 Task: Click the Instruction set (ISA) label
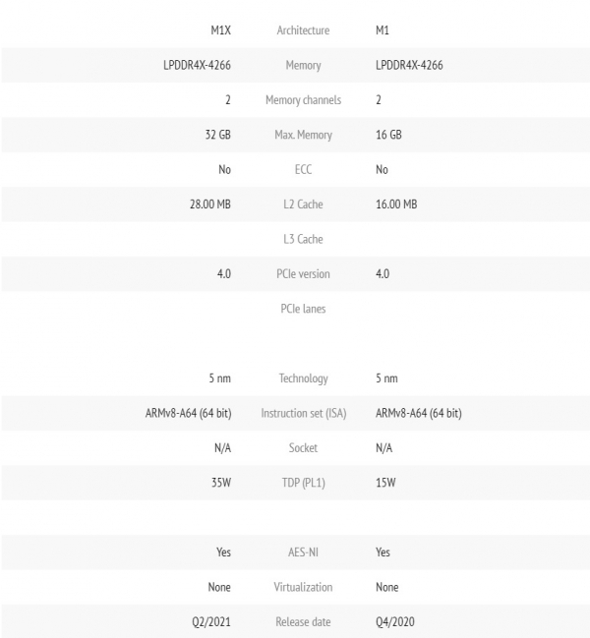click(x=303, y=413)
